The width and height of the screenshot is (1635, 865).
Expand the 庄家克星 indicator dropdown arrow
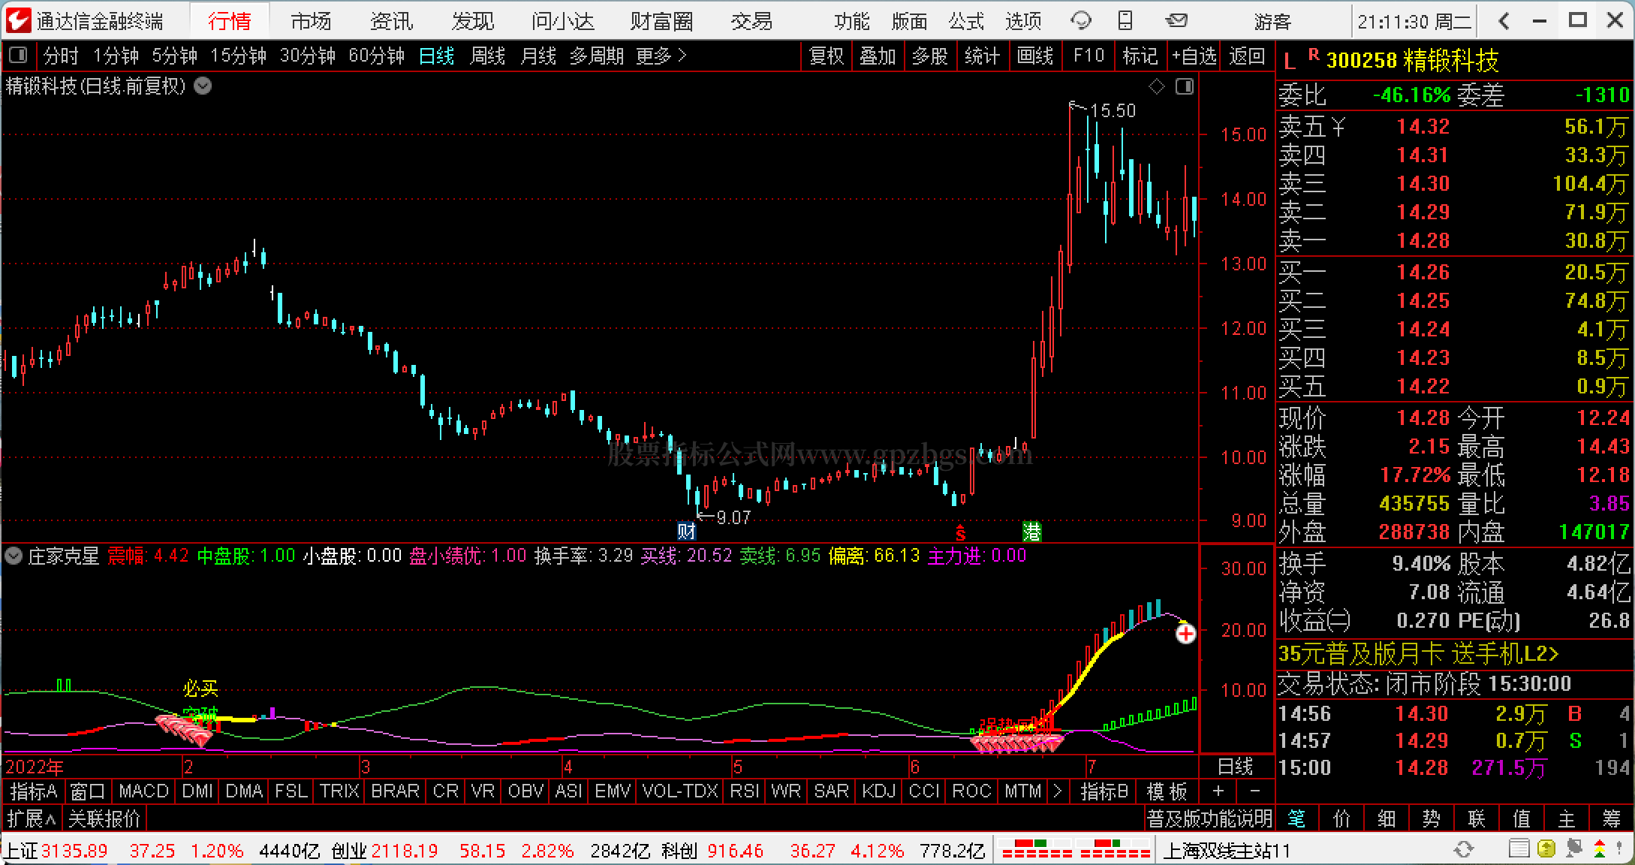click(x=14, y=556)
